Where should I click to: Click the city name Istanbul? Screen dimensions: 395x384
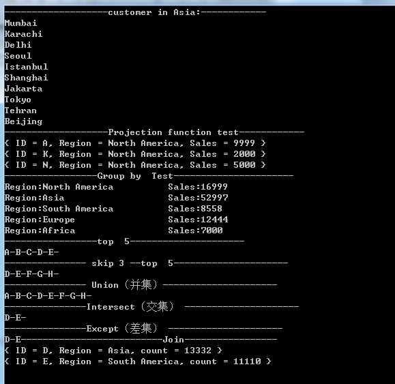(x=26, y=67)
